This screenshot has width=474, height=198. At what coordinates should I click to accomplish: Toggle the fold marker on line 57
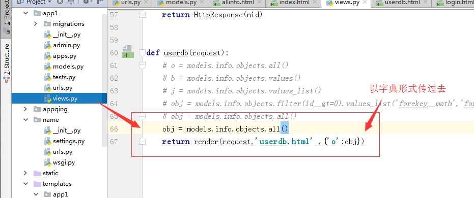(142, 15)
